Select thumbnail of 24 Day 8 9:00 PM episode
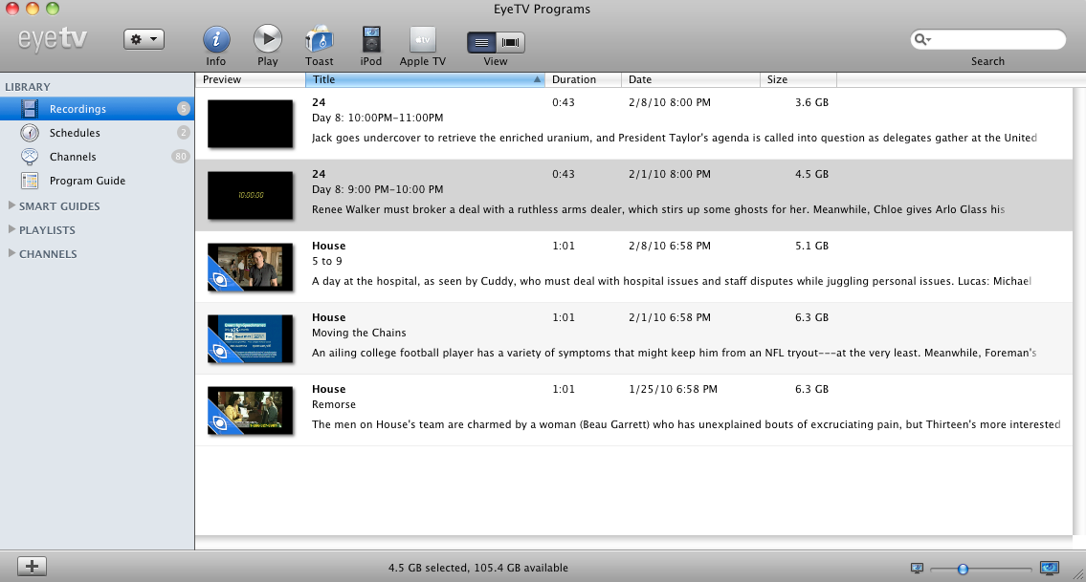 pos(250,195)
